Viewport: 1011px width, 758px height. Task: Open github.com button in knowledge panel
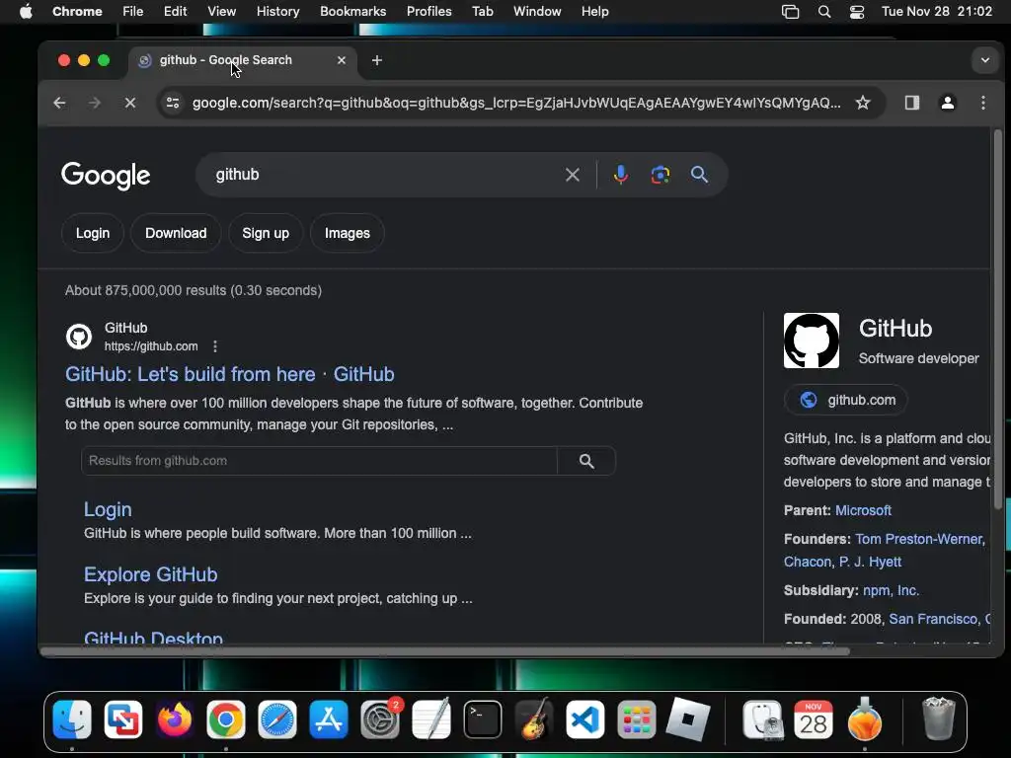[846, 401]
